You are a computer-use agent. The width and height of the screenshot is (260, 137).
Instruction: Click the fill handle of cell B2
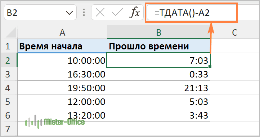(210, 67)
